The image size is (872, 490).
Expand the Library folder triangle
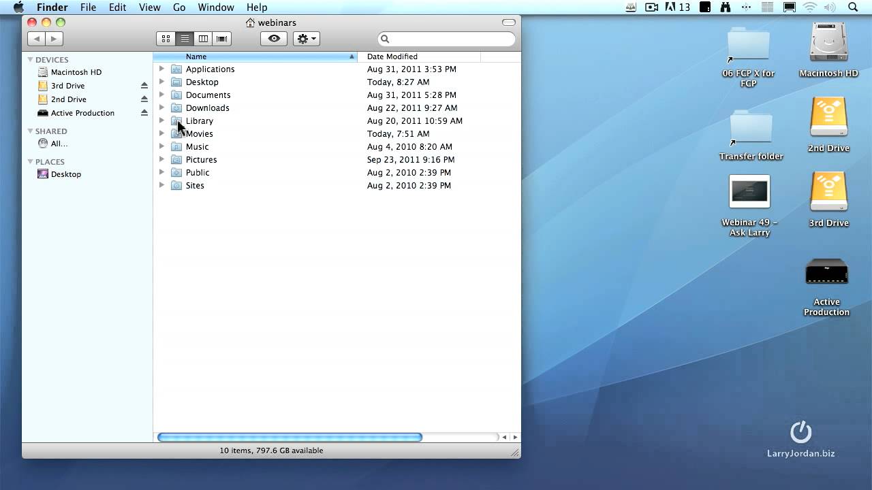161,120
